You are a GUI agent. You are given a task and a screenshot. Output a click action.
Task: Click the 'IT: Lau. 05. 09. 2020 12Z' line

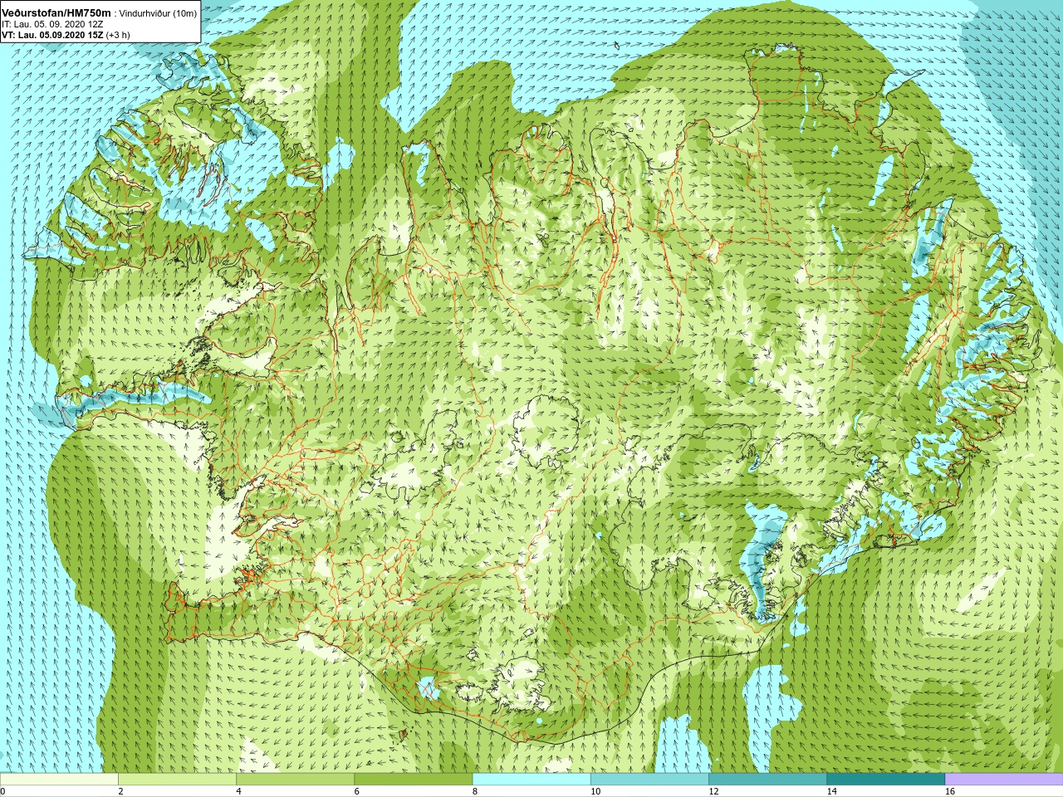click(x=53, y=24)
